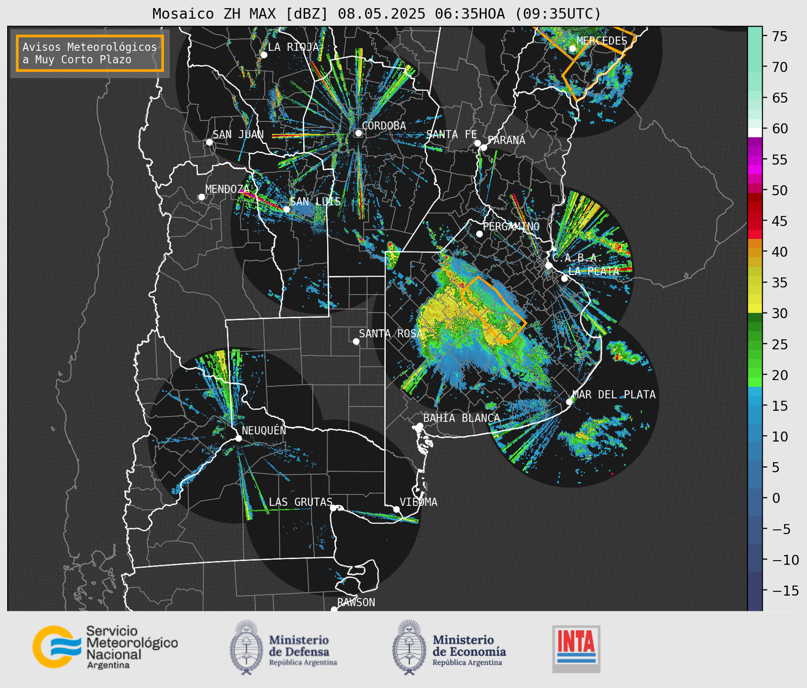
Task: Click the PARANA city marker dot
Action: tap(484, 147)
